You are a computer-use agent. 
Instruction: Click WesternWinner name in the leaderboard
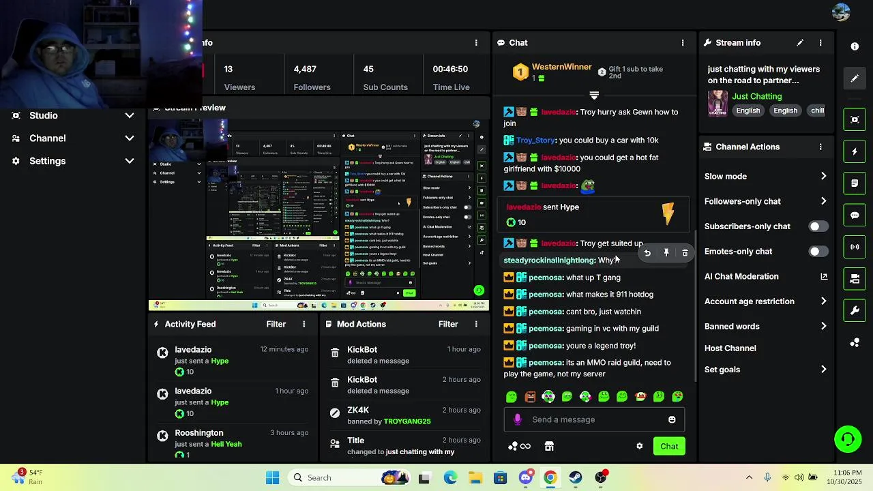click(x=561, y=67)
